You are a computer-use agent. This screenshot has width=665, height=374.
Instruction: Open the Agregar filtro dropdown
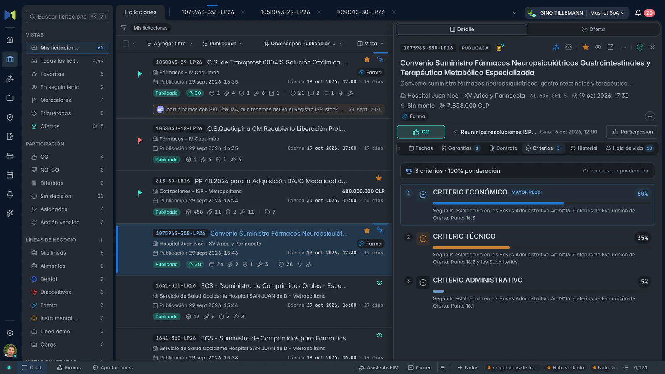[170, 44]
